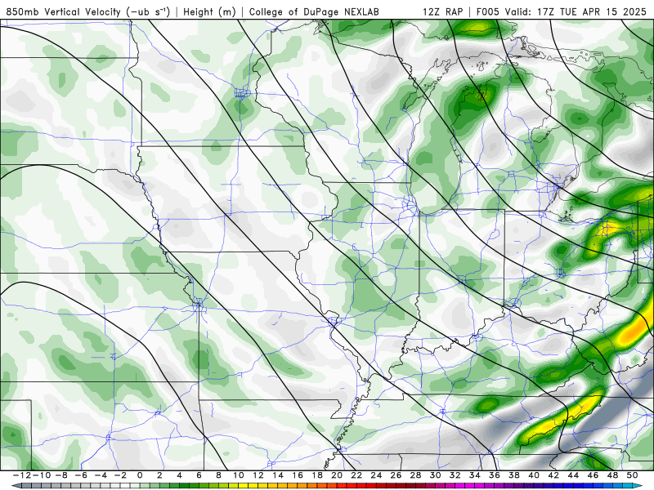Click the 16 value on the color scale
This screenshot has height=490, width=654.
coord(298,475)
